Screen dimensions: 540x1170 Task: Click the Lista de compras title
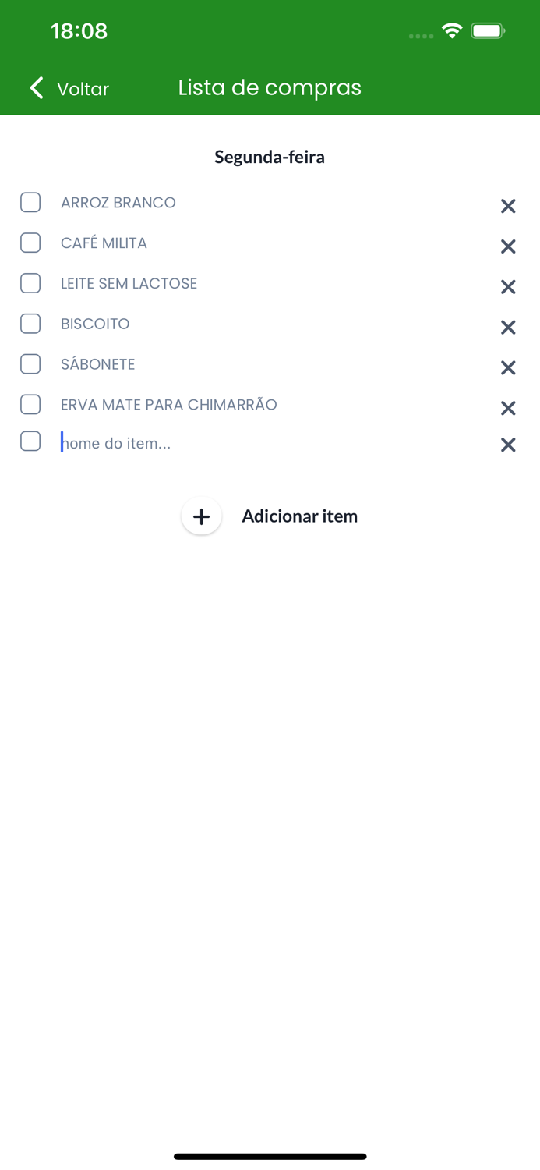[x=270, y=87]
